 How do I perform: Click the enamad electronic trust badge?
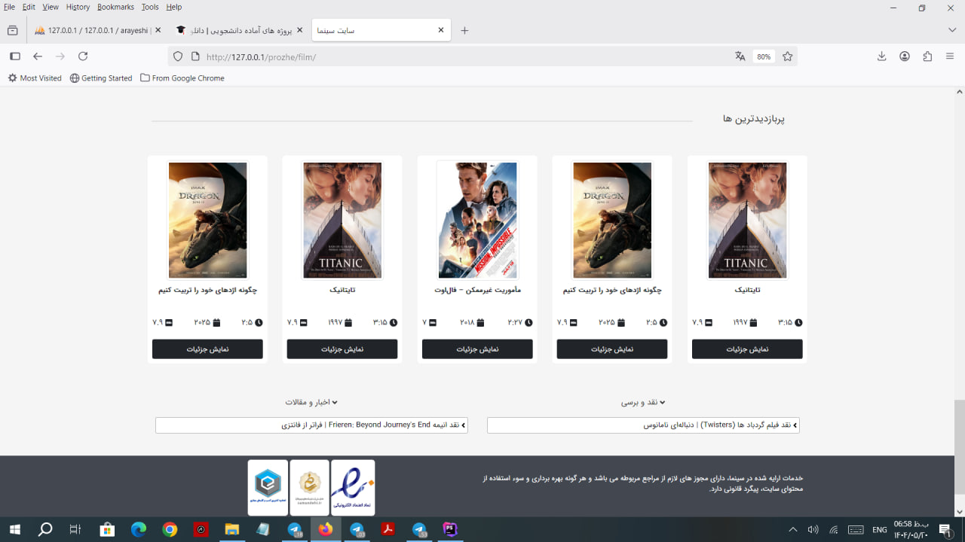[353, 488]
